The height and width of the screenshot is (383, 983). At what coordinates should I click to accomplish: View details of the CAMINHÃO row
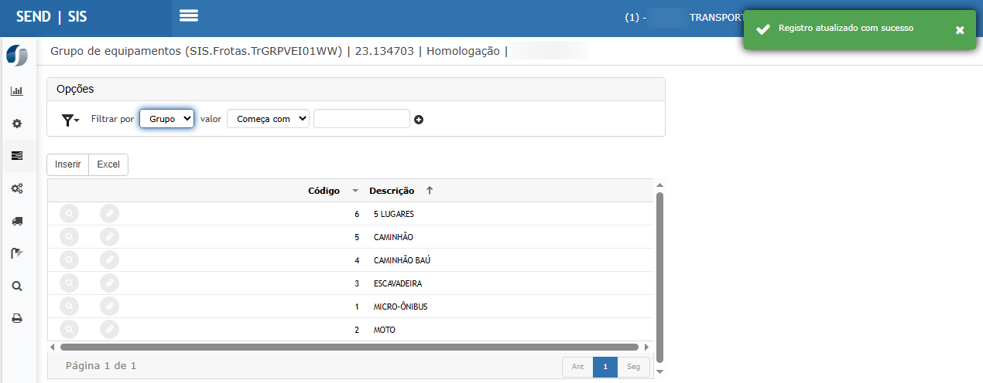pos(69,237)
